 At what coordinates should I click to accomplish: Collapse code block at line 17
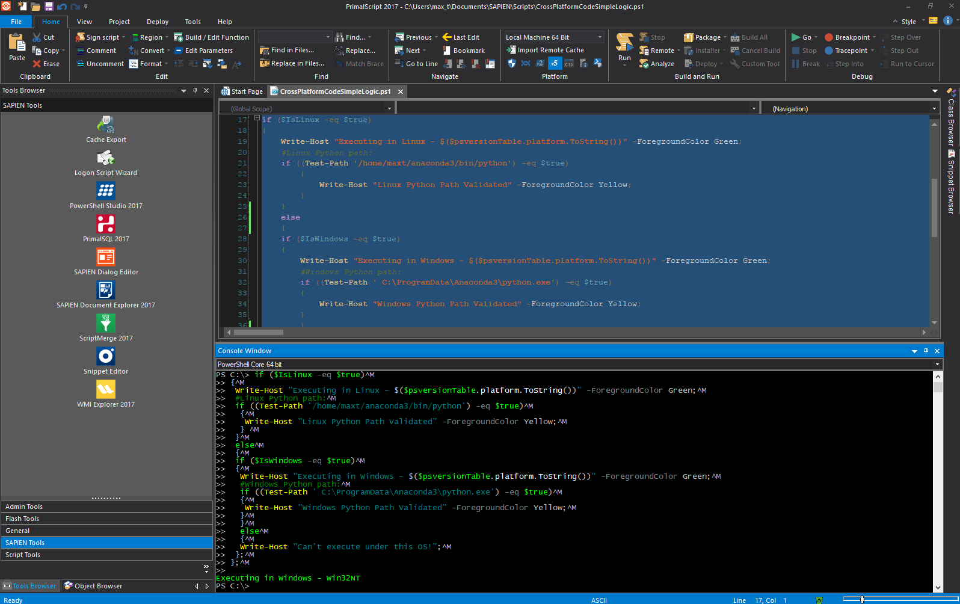coord(257,119)
